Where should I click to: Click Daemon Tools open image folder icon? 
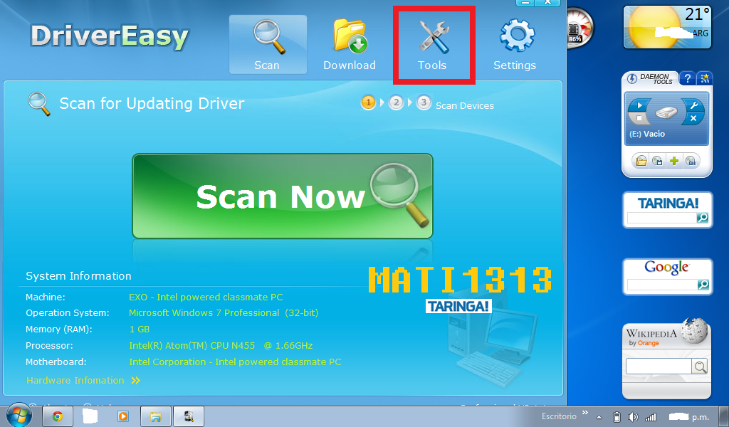pos(641,162)
